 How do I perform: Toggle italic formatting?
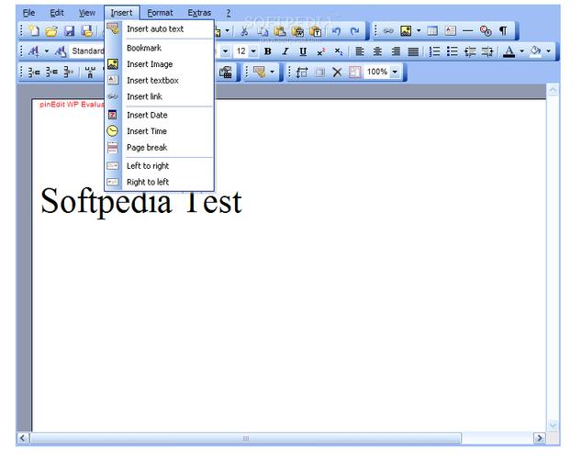pyautogui.click(x=285, y=51)
